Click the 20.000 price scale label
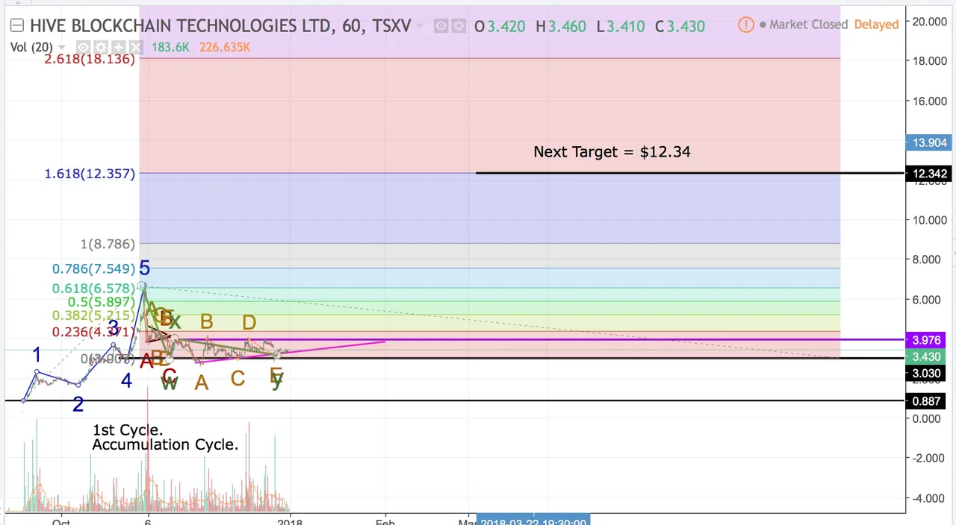 (x=929, y=21)
